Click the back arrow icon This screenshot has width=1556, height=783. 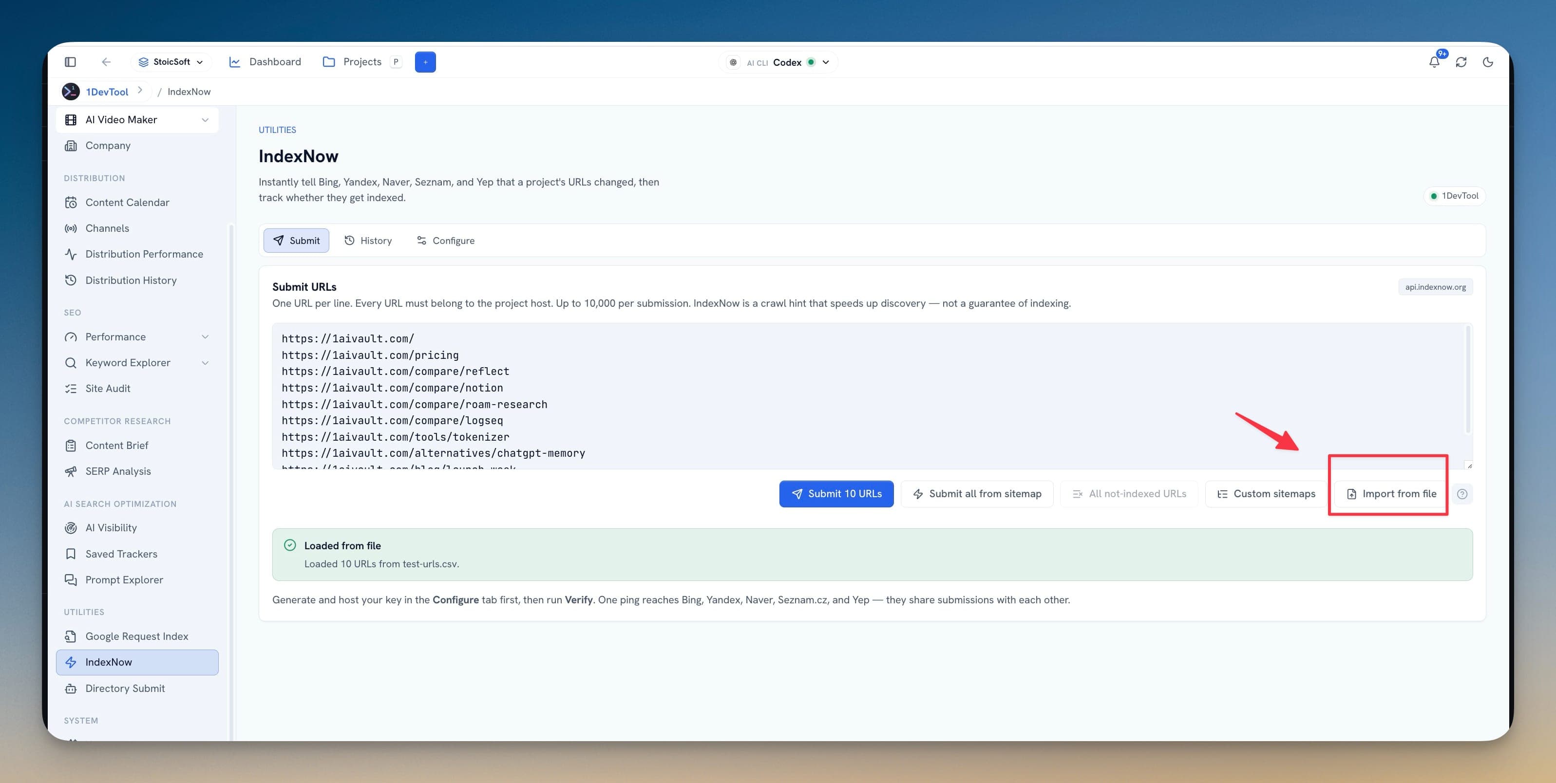(106, 61)
